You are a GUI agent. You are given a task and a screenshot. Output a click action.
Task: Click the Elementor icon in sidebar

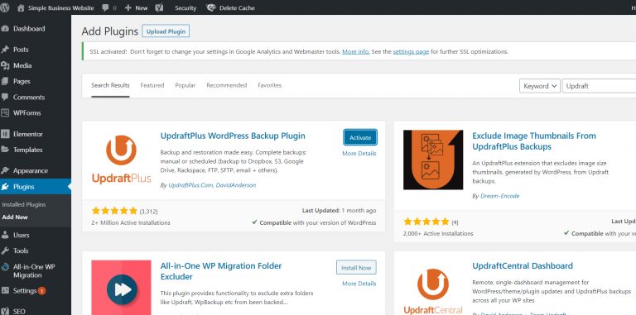point(5,134)
